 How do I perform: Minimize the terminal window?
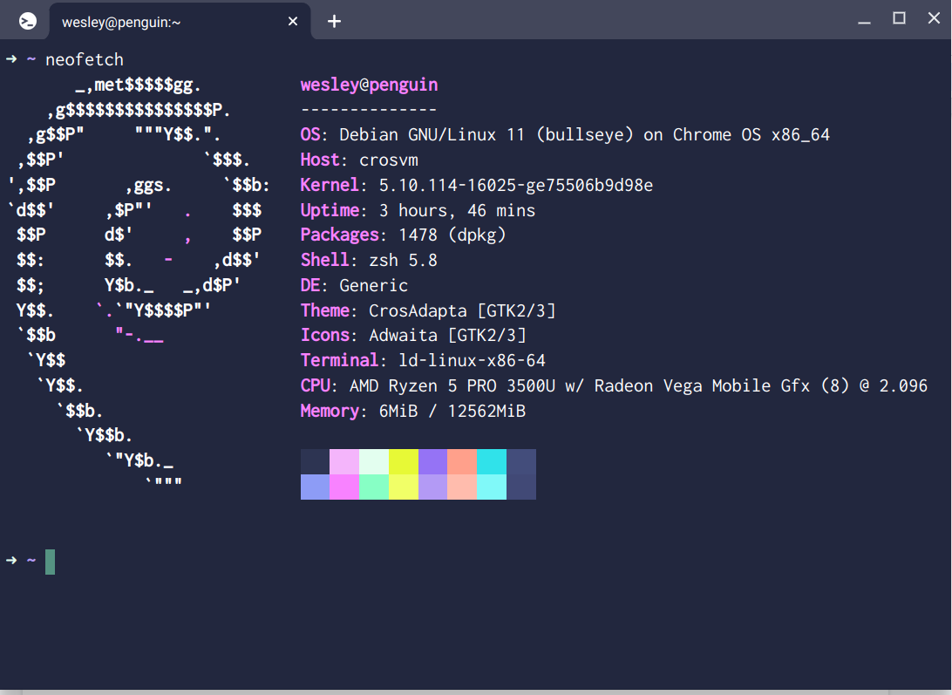click(865, 21)
